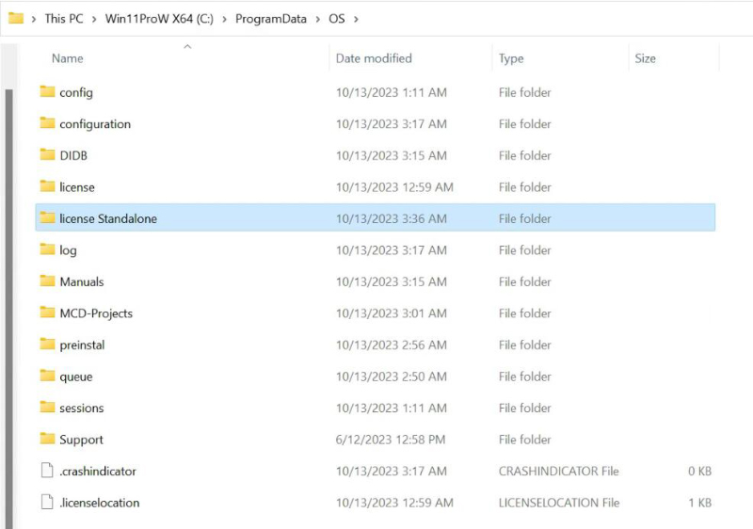This screenshot has height=529, width=753.
Task: Click the log folder name
Action: (68, 250)
